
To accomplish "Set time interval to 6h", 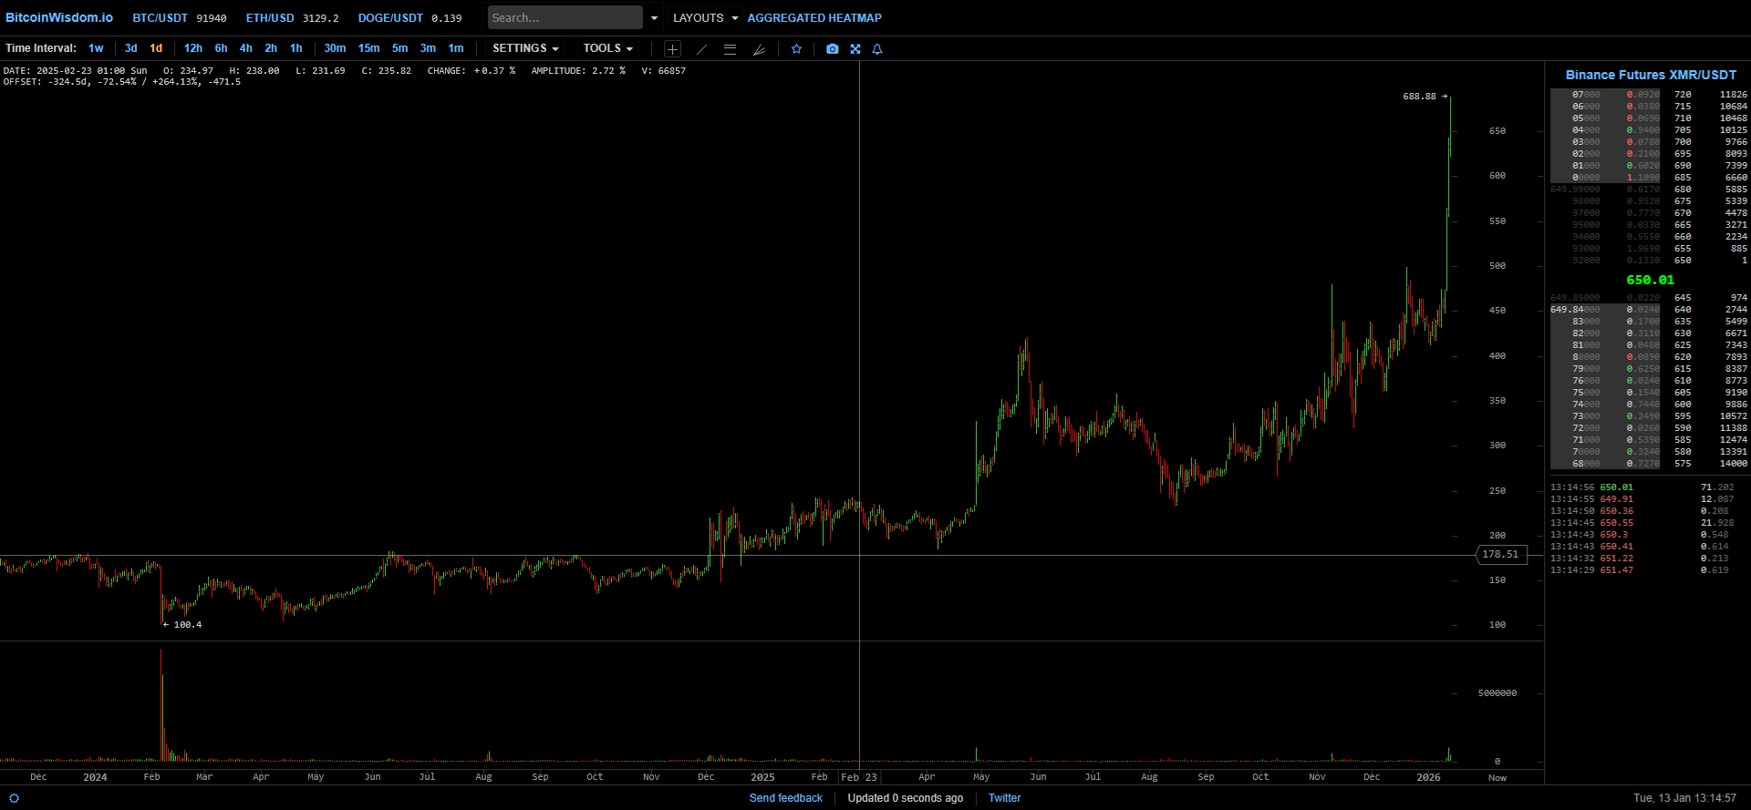I will pos(221,48).
